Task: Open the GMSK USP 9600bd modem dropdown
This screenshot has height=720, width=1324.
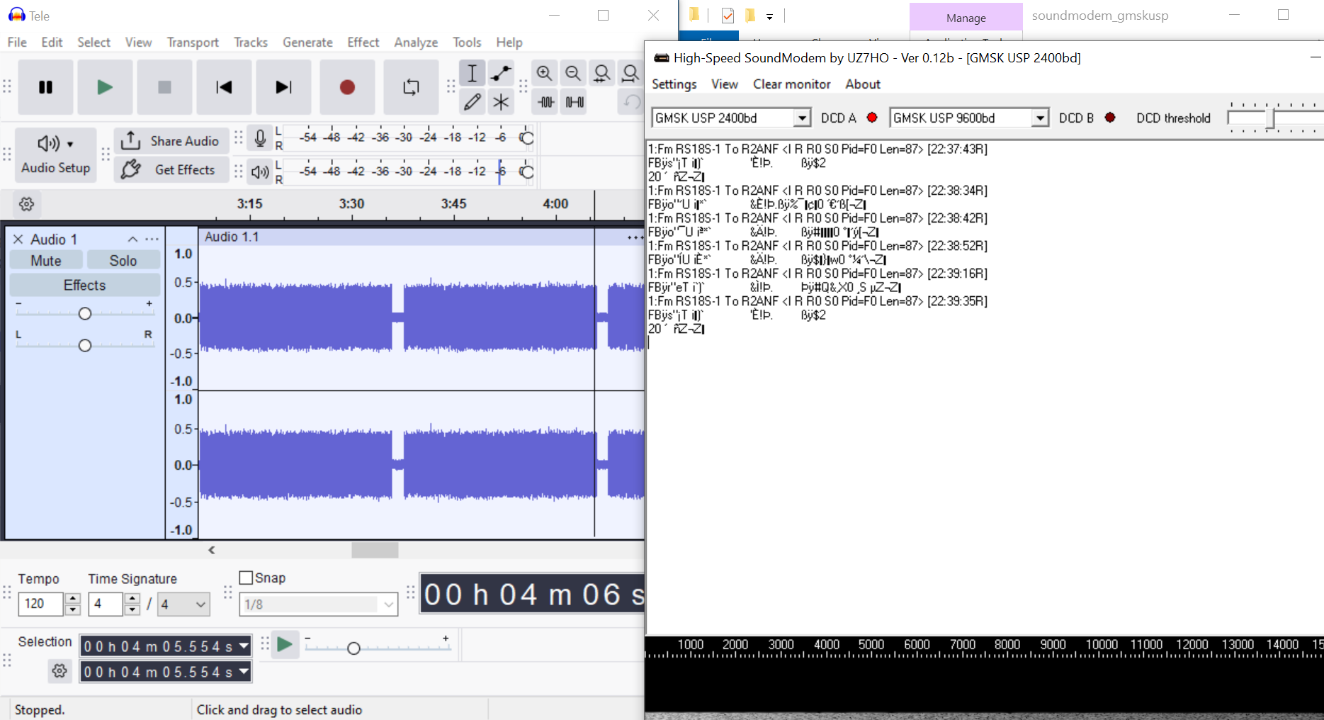Action: point(1039,118)
